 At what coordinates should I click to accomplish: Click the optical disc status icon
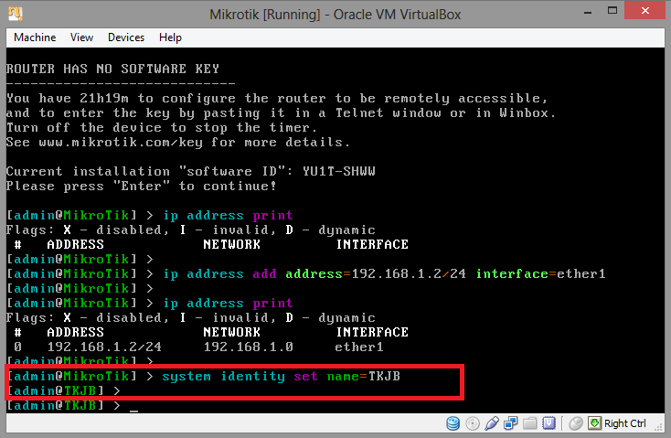tap(473, 423)
